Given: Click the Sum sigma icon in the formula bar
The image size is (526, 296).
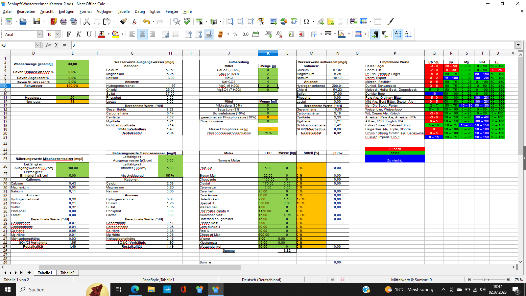Looking at the screenshot, I should tap(56, 45).
